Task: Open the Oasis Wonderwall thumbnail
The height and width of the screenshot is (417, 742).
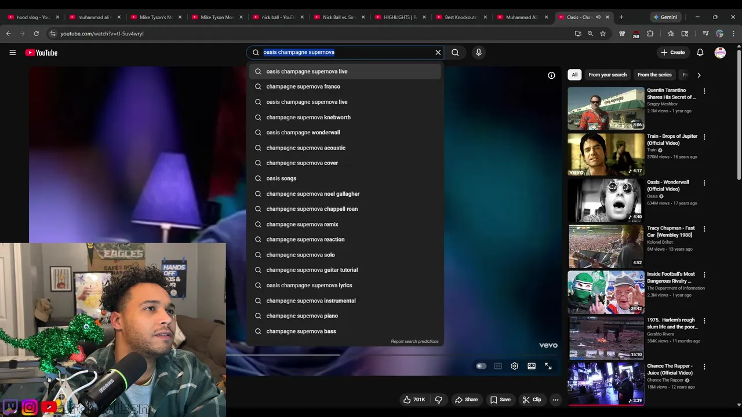Action: pos(606,200)
